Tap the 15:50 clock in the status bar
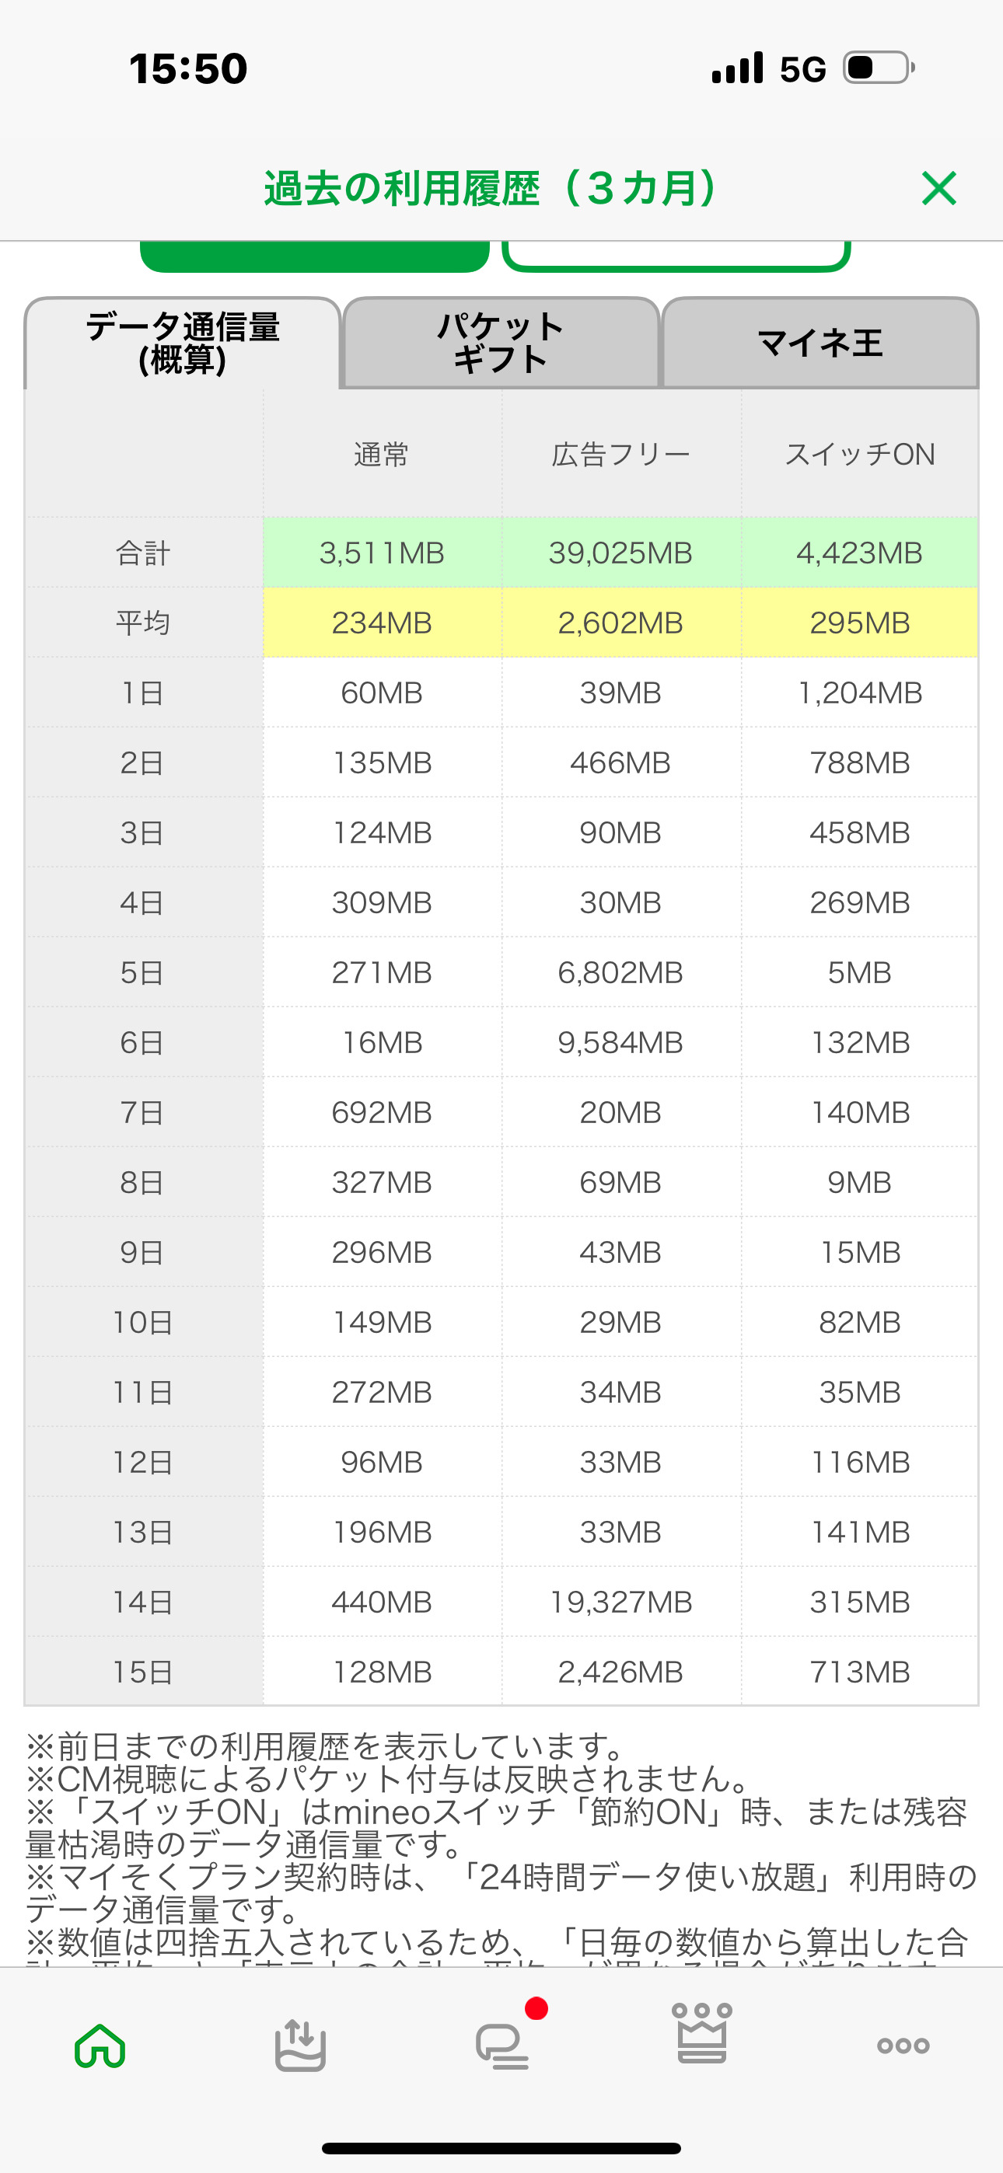This screenshot has width=1003, height=2173. pos(188,68)
